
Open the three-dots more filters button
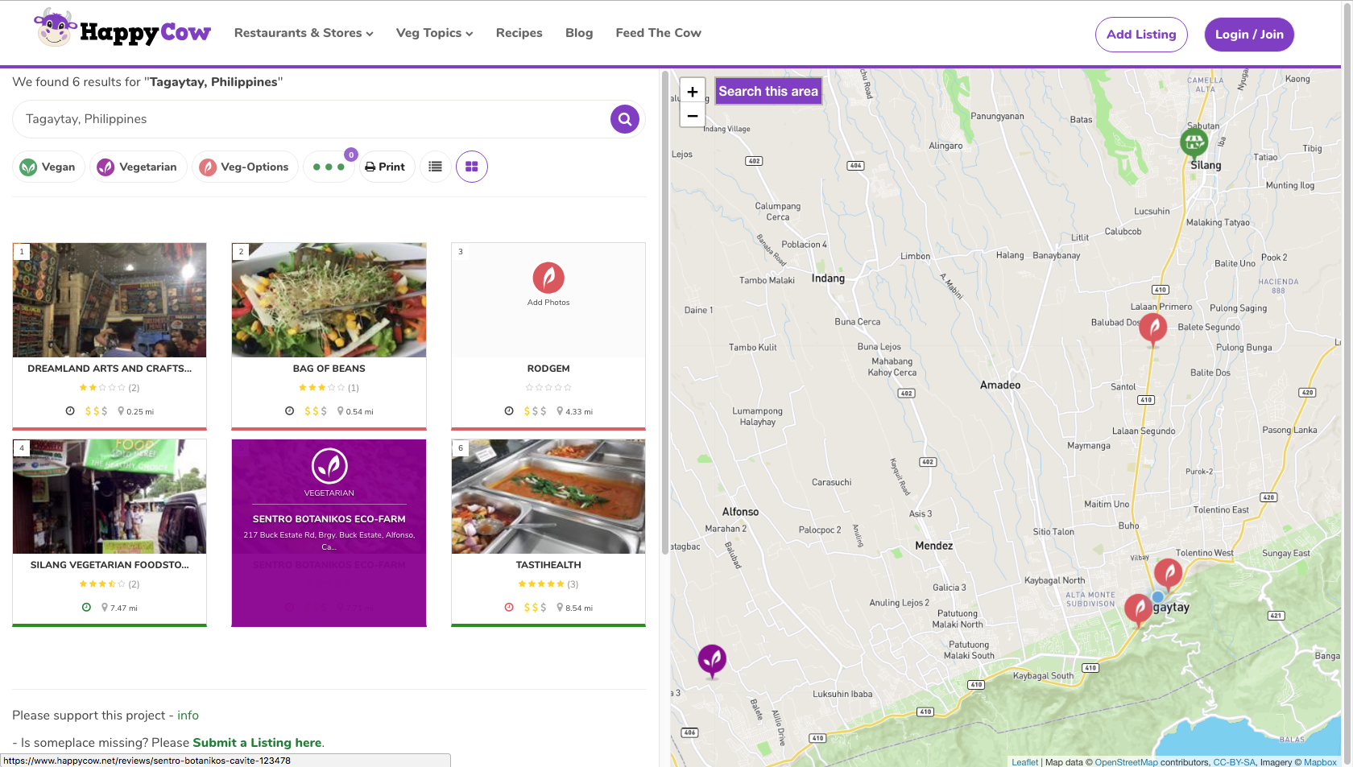pyautogui.click(x=329, y=167)
